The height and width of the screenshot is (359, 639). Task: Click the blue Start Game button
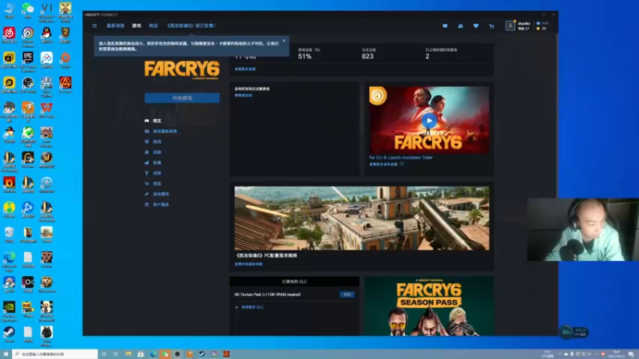[x=182, y=98]
